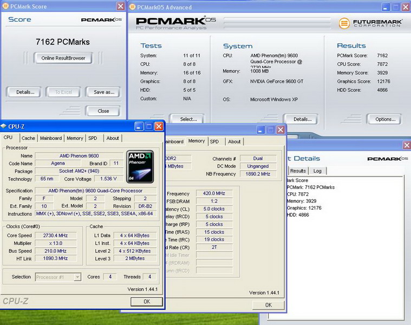Minimize the front CPU-Z window
411x325 pixels.
coord(139,126)
